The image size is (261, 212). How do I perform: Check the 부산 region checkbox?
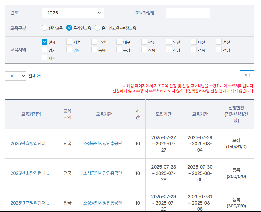(94, 41)
